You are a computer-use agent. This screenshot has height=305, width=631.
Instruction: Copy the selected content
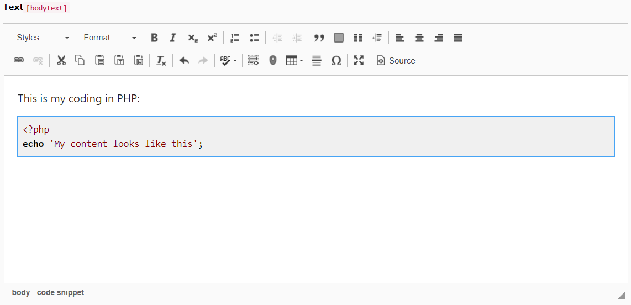[x=80, y=60]
